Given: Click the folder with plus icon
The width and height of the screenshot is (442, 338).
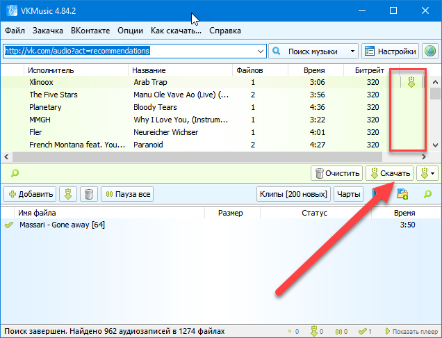Looking at the screenshot, I should click(x=402, y=194).
